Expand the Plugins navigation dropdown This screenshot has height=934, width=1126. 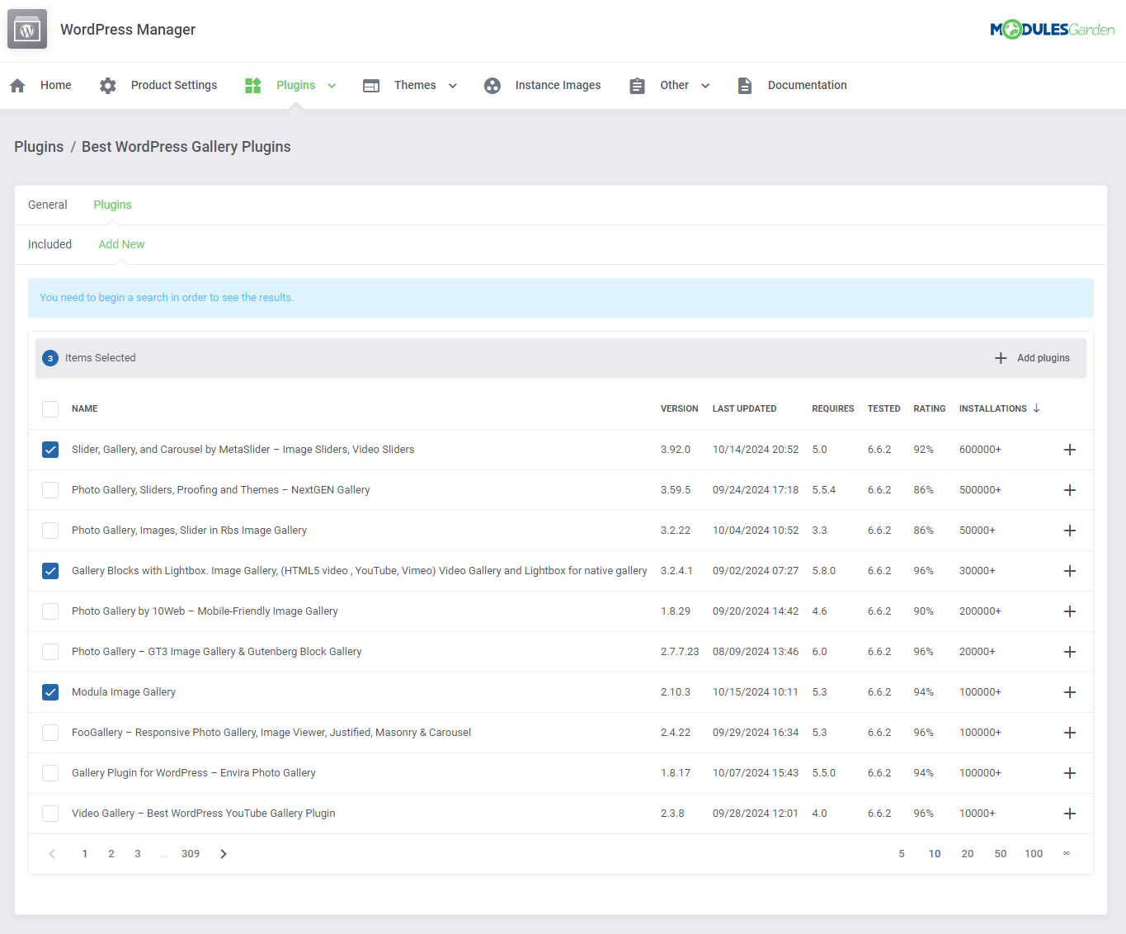332,85
